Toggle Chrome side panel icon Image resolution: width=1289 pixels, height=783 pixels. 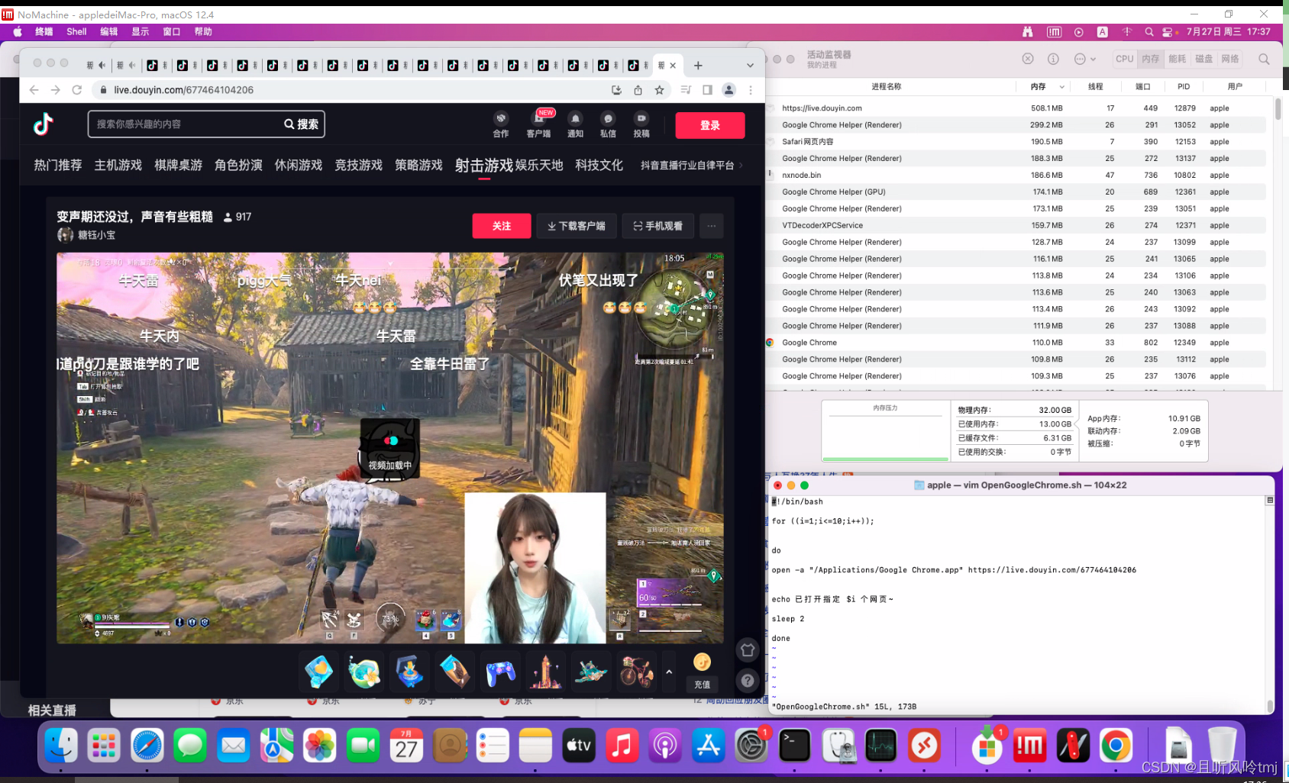707,90
